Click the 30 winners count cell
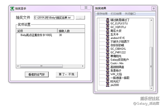 pyautogui.click(x=60, y=35)
